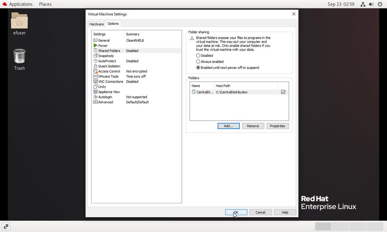
Task: Select the Advanced settings row
Action: pyautogui.click(x=105, y=102)
